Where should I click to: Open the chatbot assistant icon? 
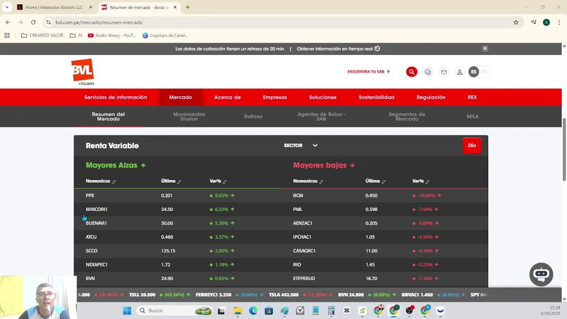point(541,274)
